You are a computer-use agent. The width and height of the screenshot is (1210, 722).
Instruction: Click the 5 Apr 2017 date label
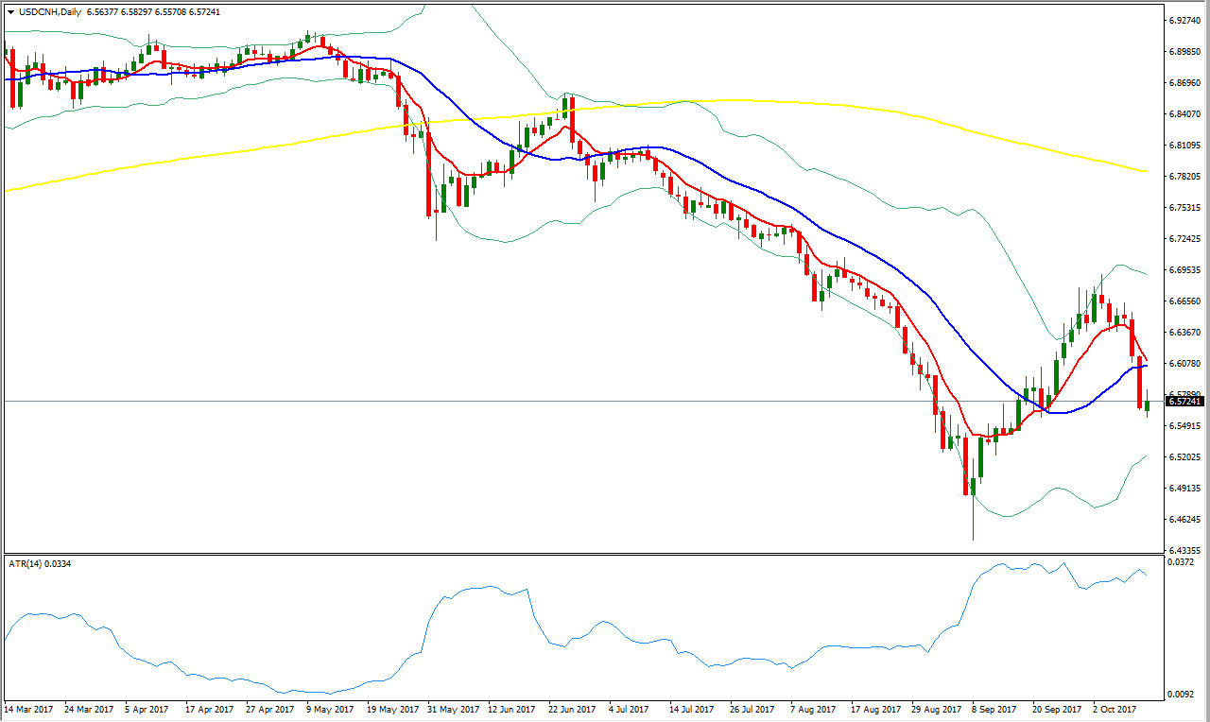tap(147, 708)
